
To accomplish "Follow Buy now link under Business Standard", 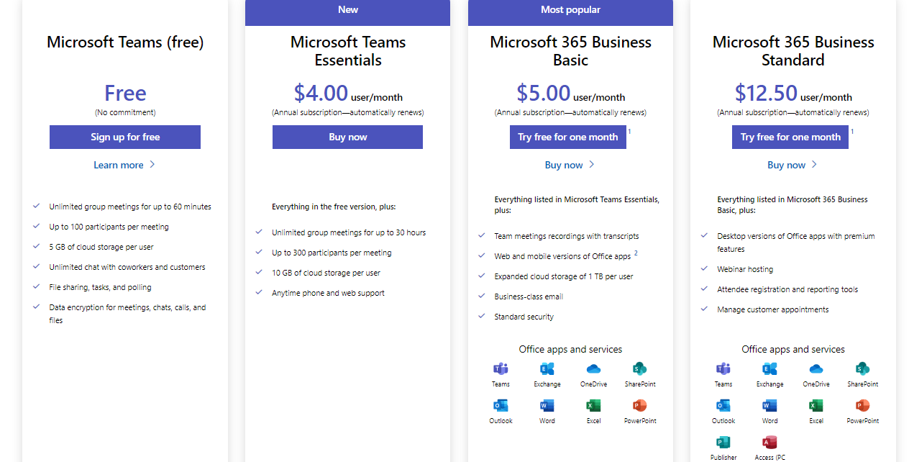I will (x=792, y=165).
